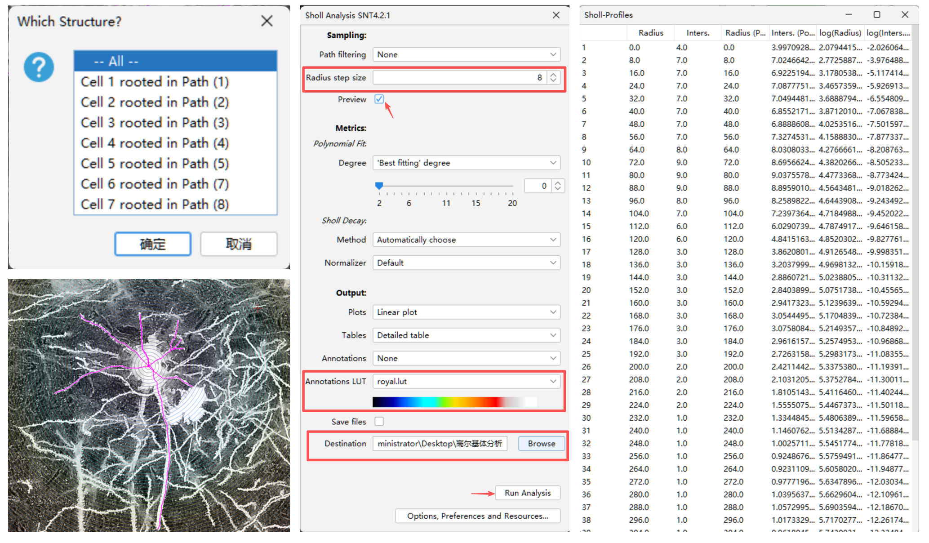
Task: Click the polynomial degree slider handle
Action: tap(379, 185)
